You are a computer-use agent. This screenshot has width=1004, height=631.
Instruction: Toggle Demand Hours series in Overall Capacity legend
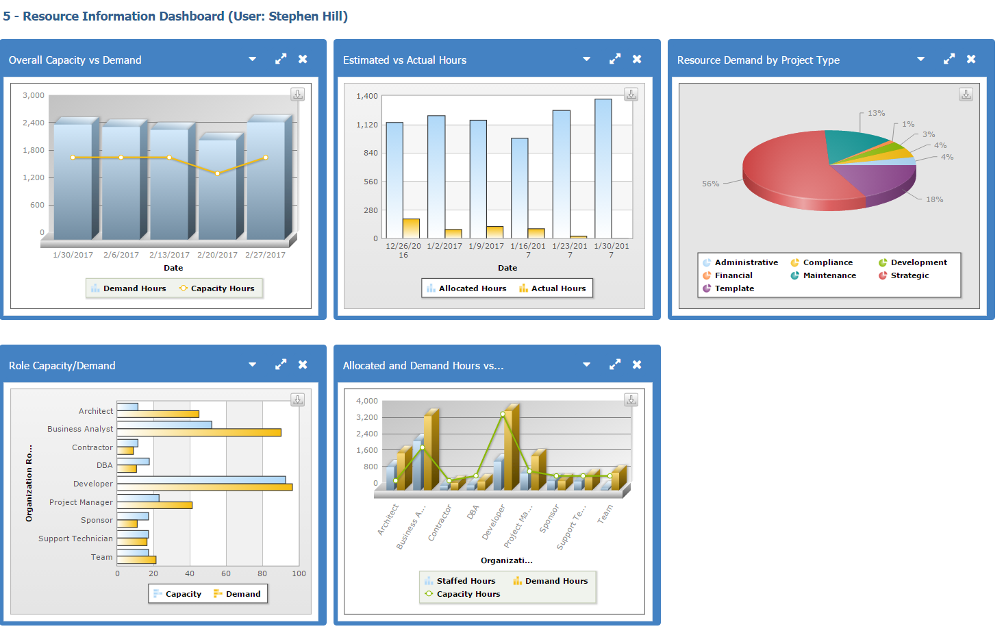(x=129, y=288)
